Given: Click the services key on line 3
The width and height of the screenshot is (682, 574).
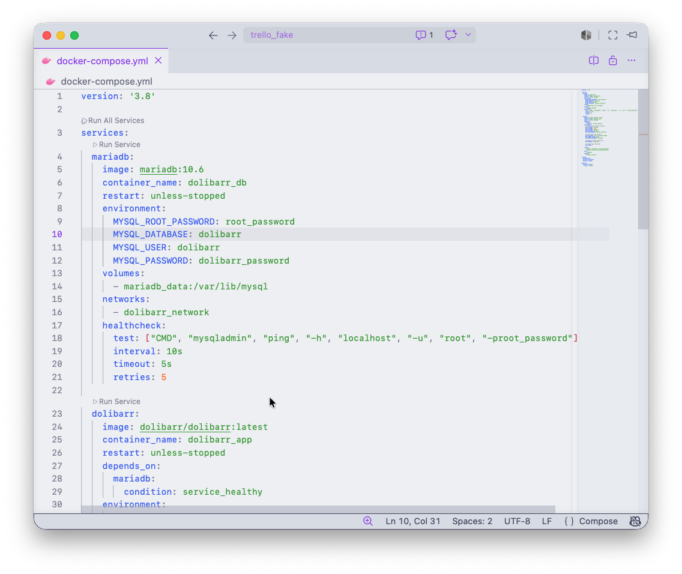Looking at the screenshot, I should click(102, 133).
